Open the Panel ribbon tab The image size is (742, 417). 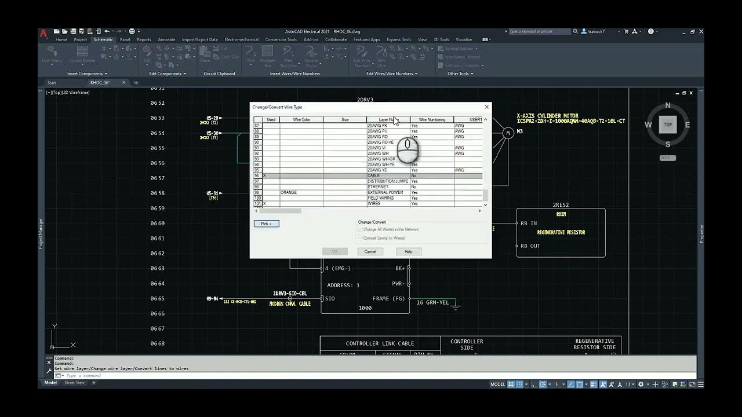point(125,39)
